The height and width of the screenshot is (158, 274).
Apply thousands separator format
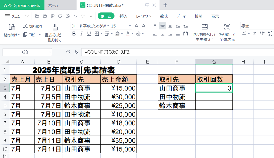[262, 34]
